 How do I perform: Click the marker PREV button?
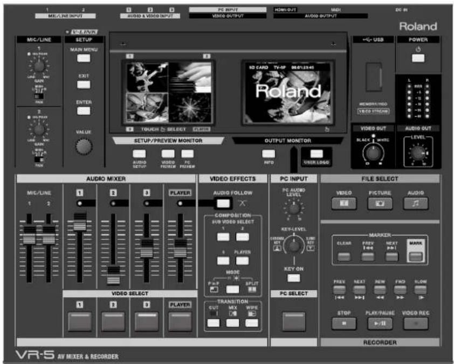(368, 256)
